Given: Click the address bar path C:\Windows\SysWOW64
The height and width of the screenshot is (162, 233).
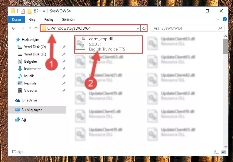Looking at the screenshot, I should 69,28.
